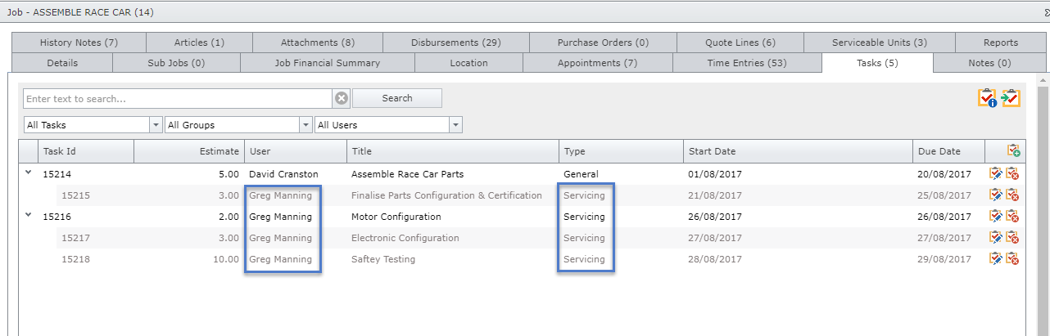Click the Search button
Viewport: 1050px width, 336px height.
pyautogui.click(x=397, y=98)
